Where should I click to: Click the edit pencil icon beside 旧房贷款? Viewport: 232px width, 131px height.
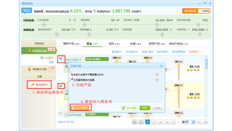pos(189,30)
